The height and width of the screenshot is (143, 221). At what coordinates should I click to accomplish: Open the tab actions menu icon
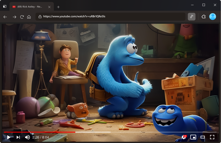[5, 7]
